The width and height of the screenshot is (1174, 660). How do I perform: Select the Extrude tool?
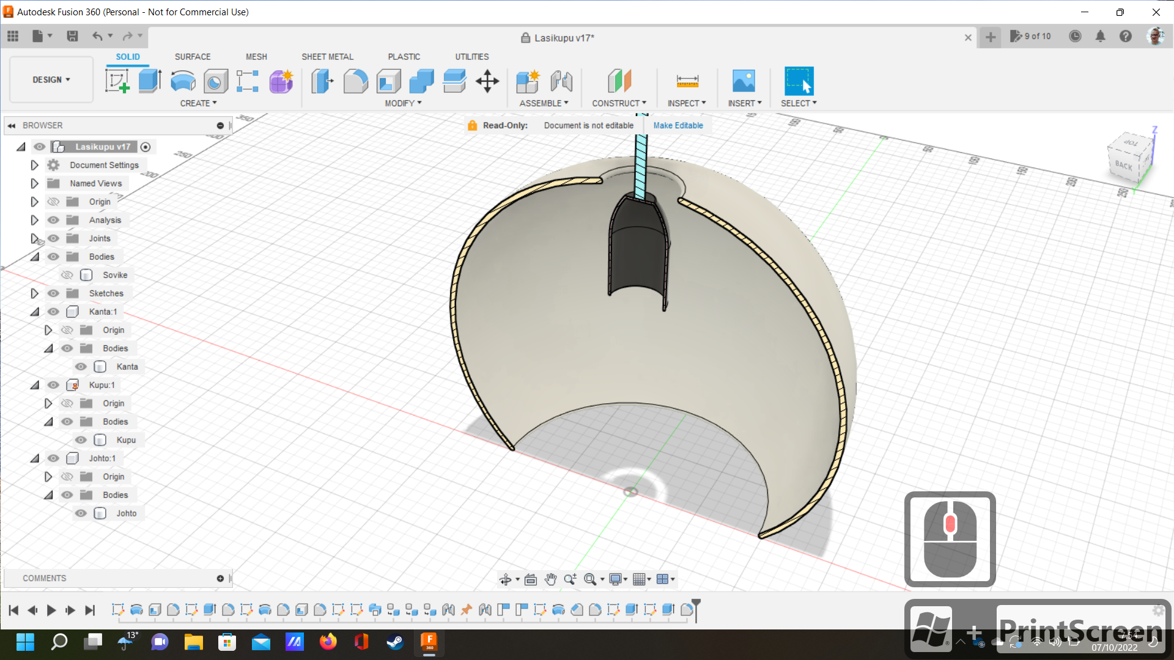click(150, 81)
